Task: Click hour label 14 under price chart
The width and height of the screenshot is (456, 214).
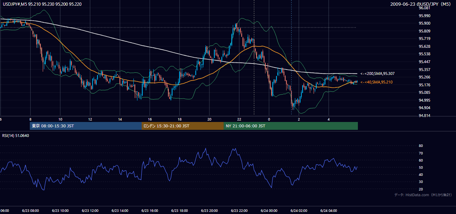Action: [120, 119]
